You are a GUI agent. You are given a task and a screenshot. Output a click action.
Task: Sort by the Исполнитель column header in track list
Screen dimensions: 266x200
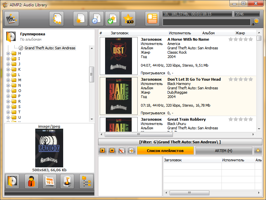click(x=185, y=33)
